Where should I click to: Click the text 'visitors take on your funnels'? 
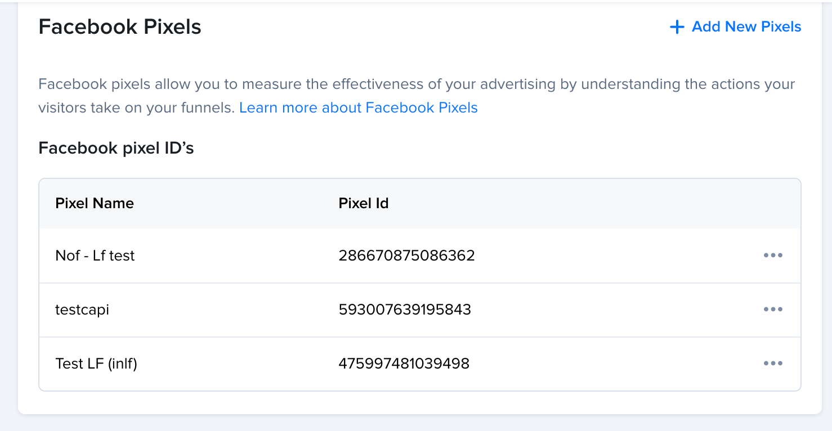[x=136, y=108]
